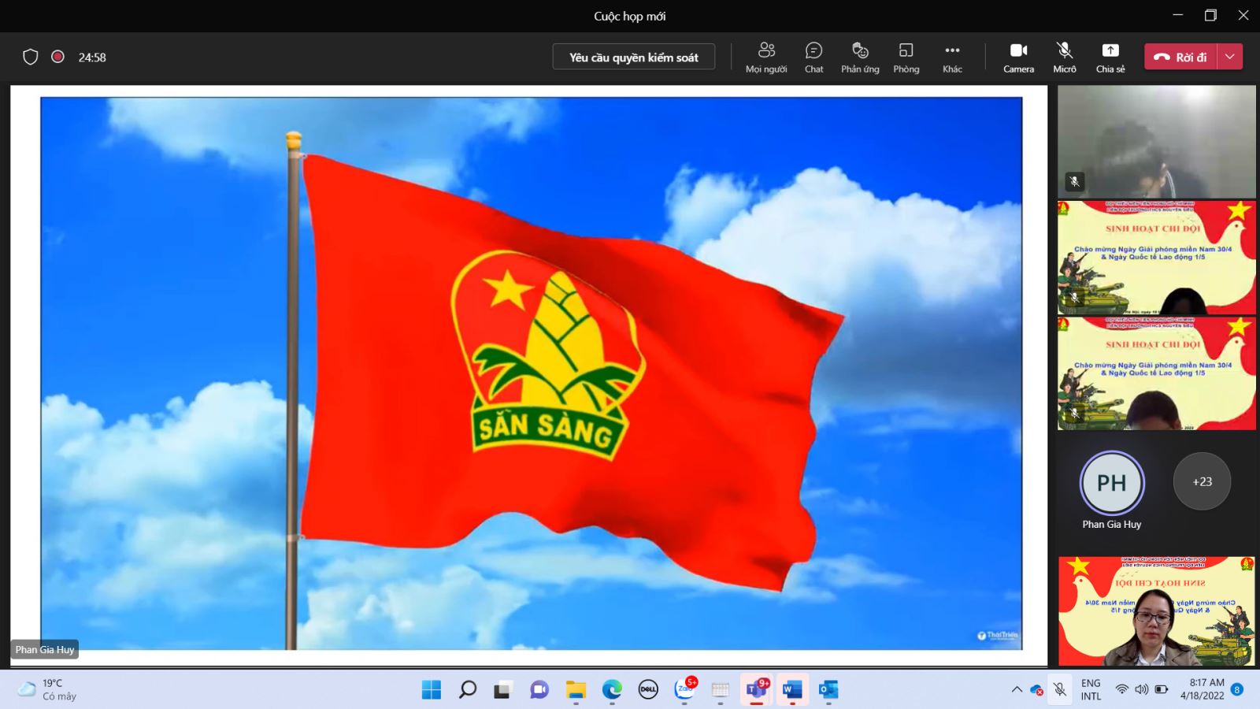Click the muted microphone tray icon
1260x709 pixels.
click(x=1060, y=690)
